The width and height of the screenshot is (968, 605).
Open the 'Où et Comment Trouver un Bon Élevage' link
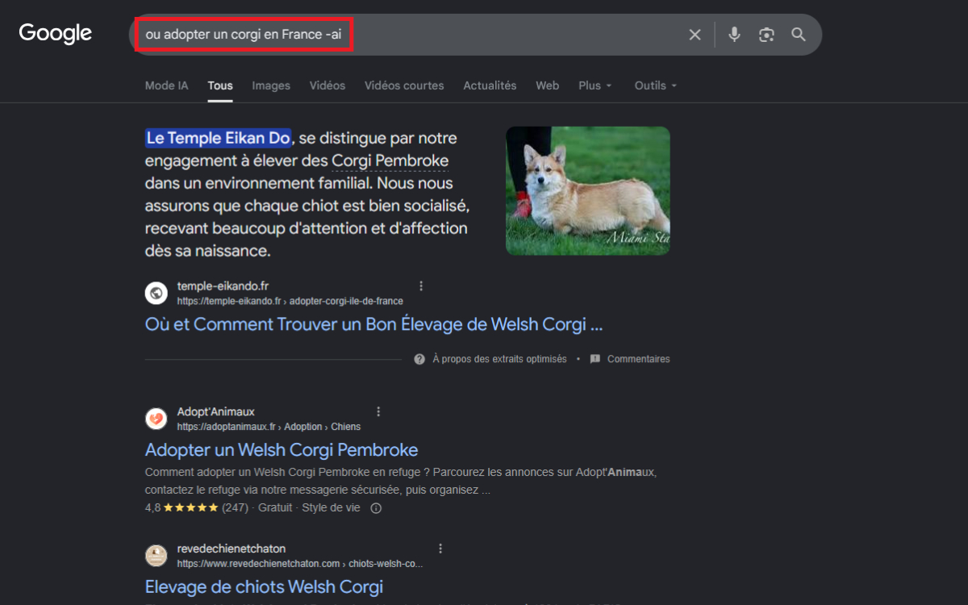pos(373,324)
